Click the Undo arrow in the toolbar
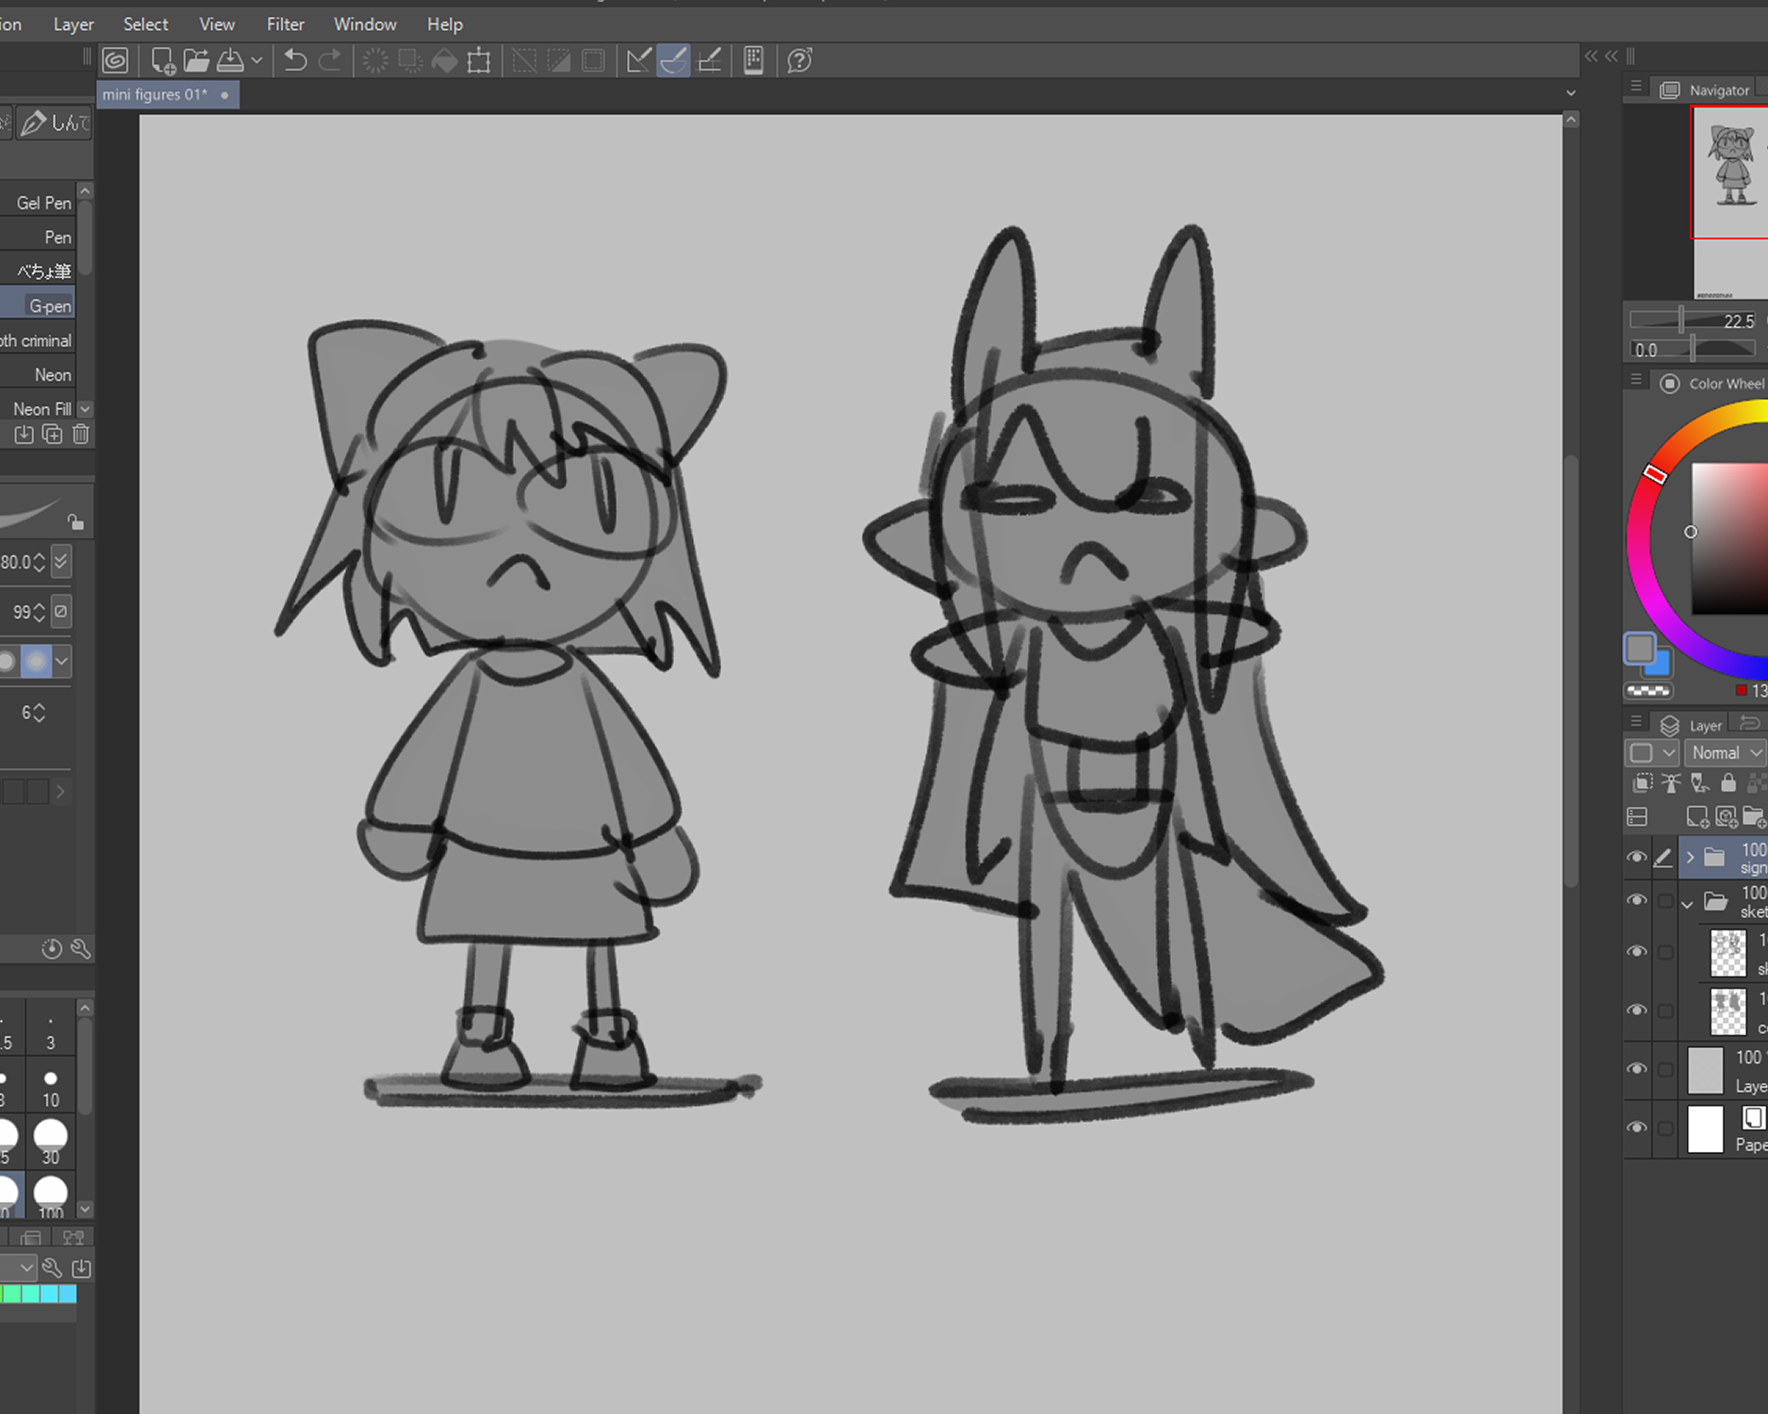The height and width of the screenshot is (1414, 1768). (295, 61)
